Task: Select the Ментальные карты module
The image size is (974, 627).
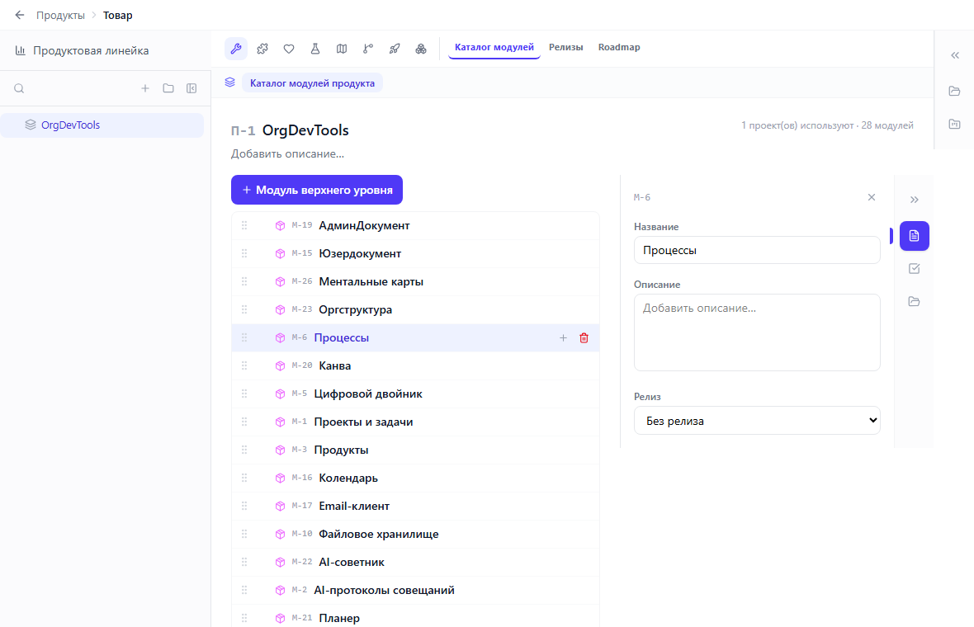Action: 415,281
